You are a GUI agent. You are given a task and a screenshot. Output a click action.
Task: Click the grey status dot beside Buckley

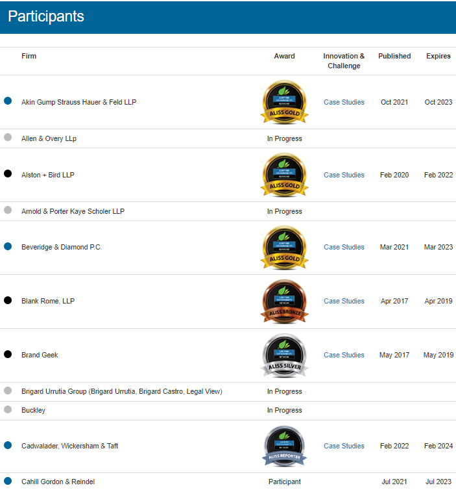(8, 409)
